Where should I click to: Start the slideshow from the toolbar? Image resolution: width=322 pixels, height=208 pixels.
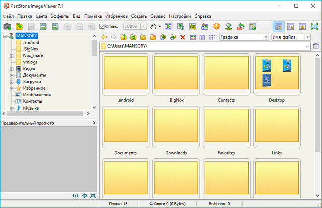[x=170, y=26]
